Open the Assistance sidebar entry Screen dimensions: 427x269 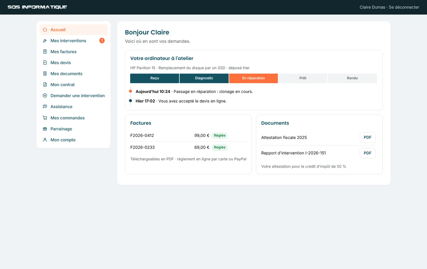[x=74, y=107]
